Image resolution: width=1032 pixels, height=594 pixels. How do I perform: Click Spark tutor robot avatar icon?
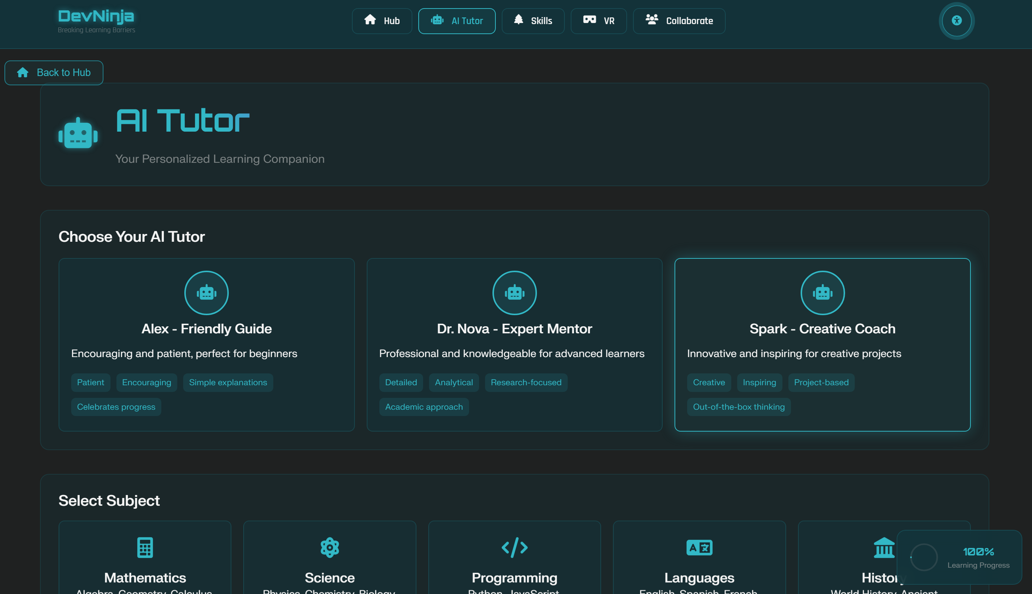[822, 293]
